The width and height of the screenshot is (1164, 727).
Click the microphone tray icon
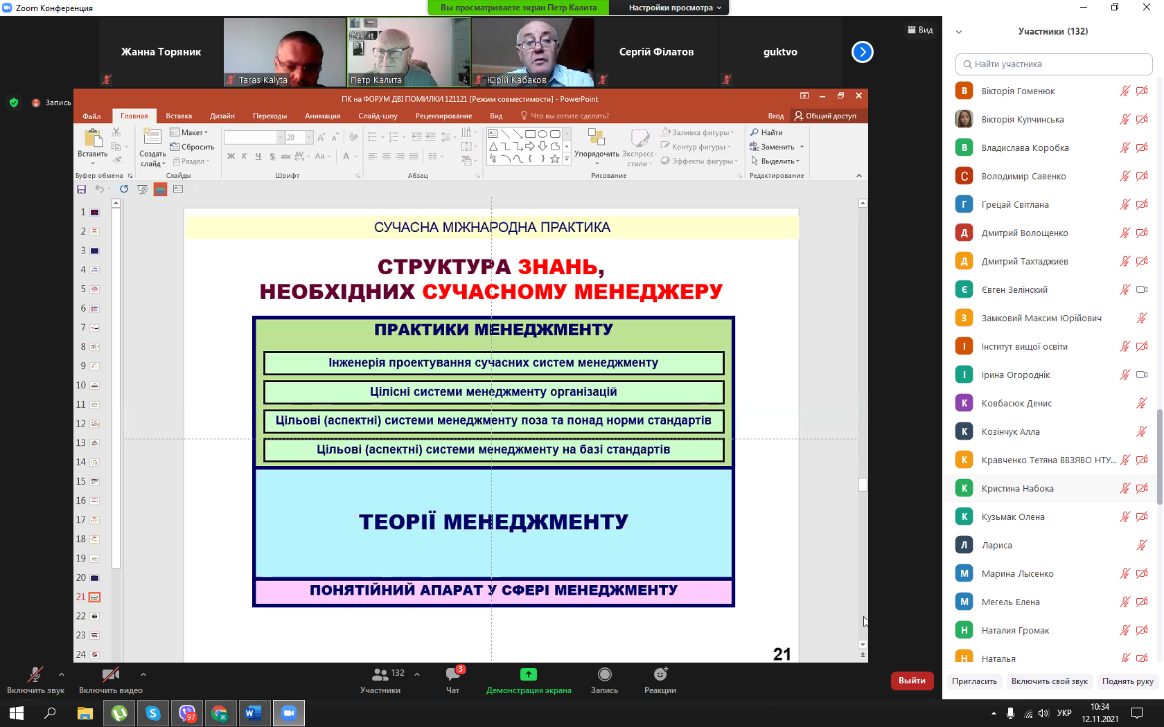[x=1011, y=713]
